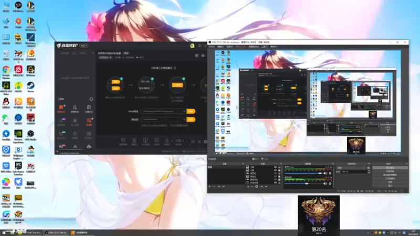
Task: Open desktop audio gear settings in OBS mixer
Action: click(x=330, y=184)
